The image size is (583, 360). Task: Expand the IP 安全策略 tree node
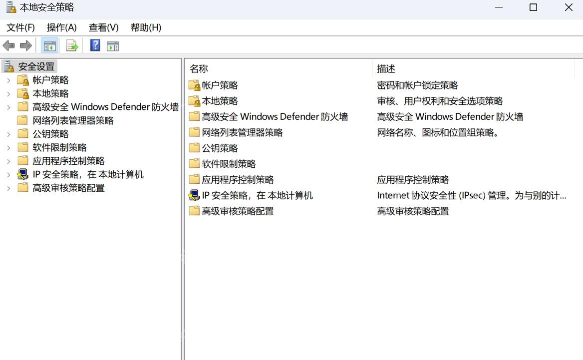point(8,174)
